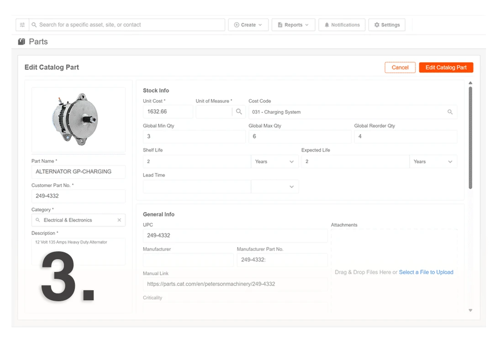Screen dimensions: 496x346
Task: Click the Unit of Measure search icon
Action: [x=238, y=112]
